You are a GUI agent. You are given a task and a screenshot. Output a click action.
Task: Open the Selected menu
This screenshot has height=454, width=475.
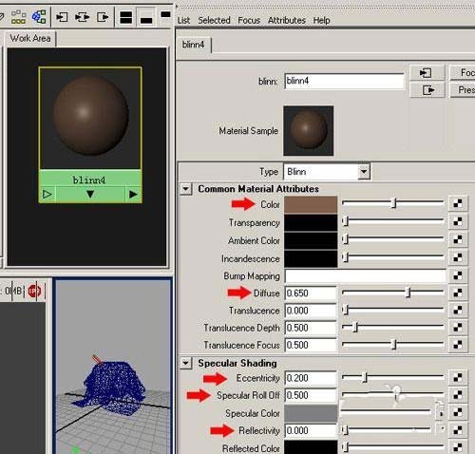point(214,20)
